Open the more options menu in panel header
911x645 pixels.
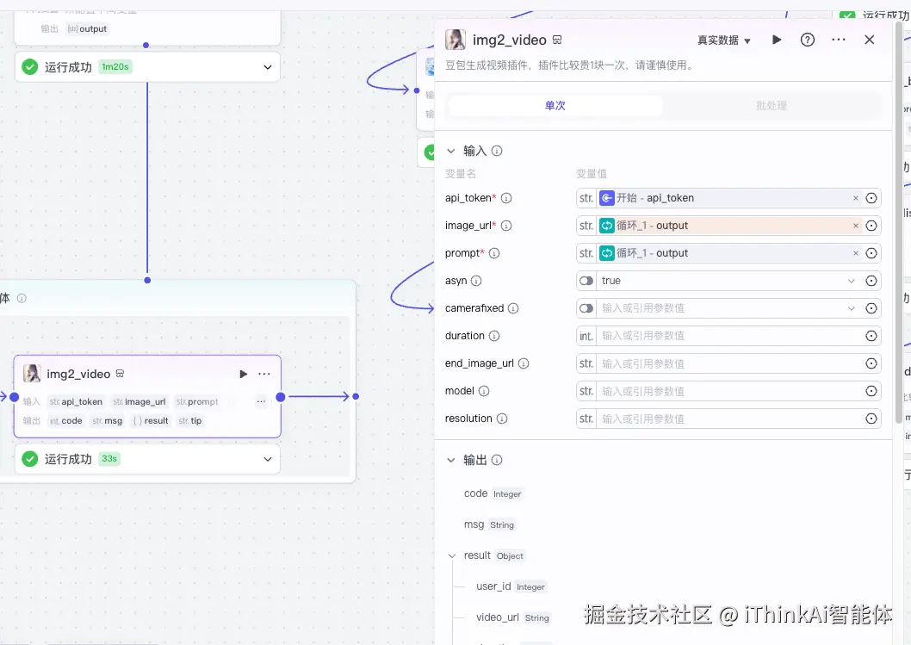click(x=838, y=40)
